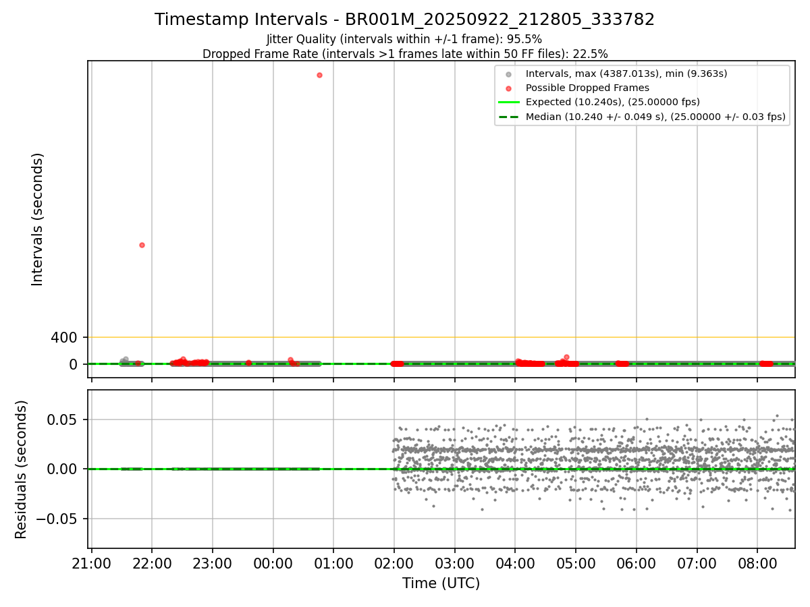Screen dimensions: 810x607
Task: Click the 06:00 time tick label
Action: coord(637,562)
